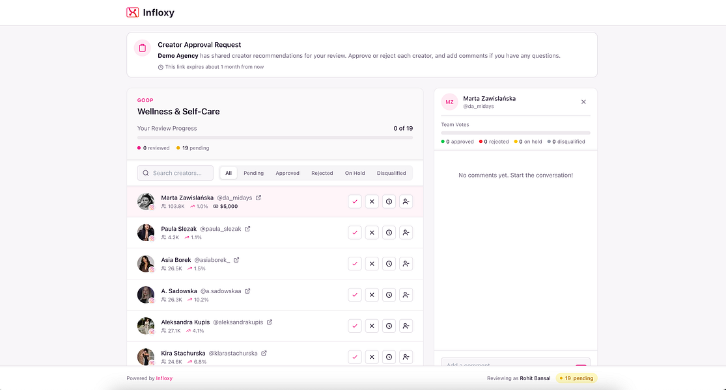The width and height of the screenshot is (726, 390).
Task: Reject Asia Borek with the X icon
Action: [372, 263]
